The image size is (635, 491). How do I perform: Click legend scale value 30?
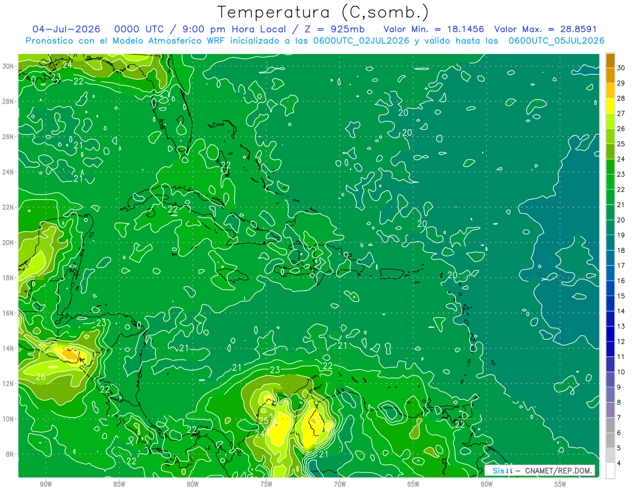[621, 68]
